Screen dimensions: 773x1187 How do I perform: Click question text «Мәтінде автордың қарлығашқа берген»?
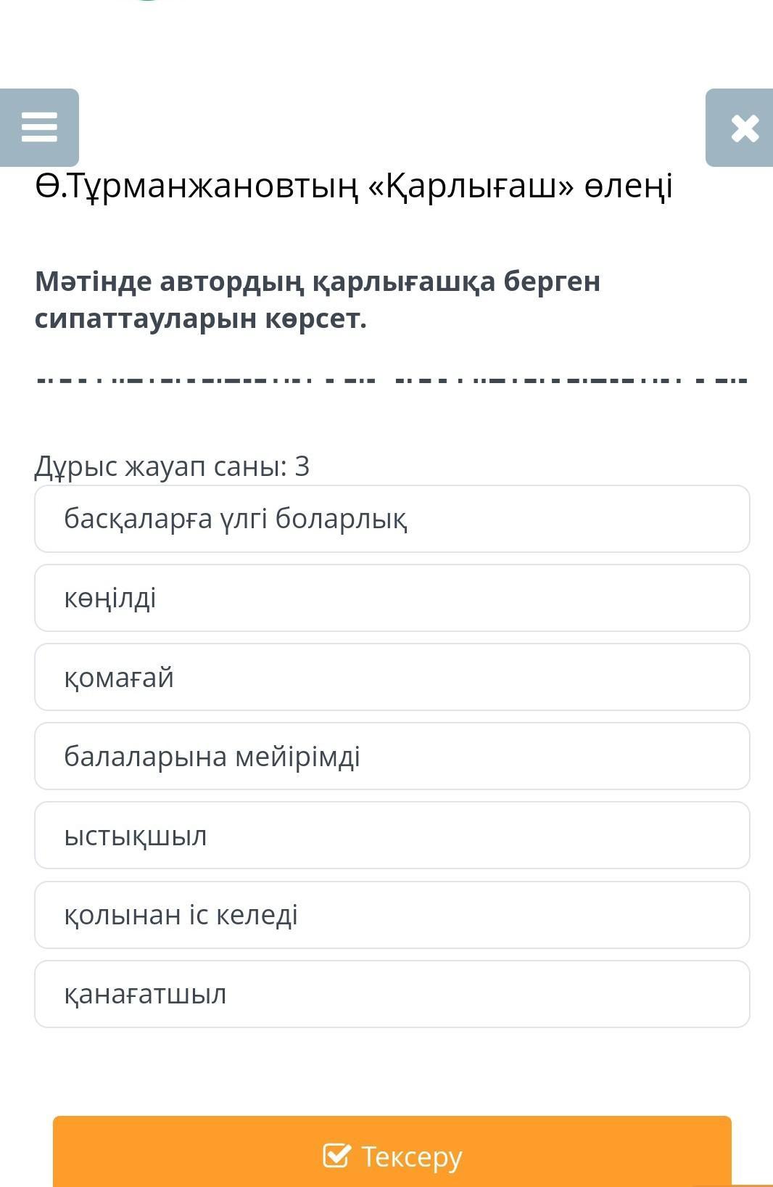tap(318, 282)
